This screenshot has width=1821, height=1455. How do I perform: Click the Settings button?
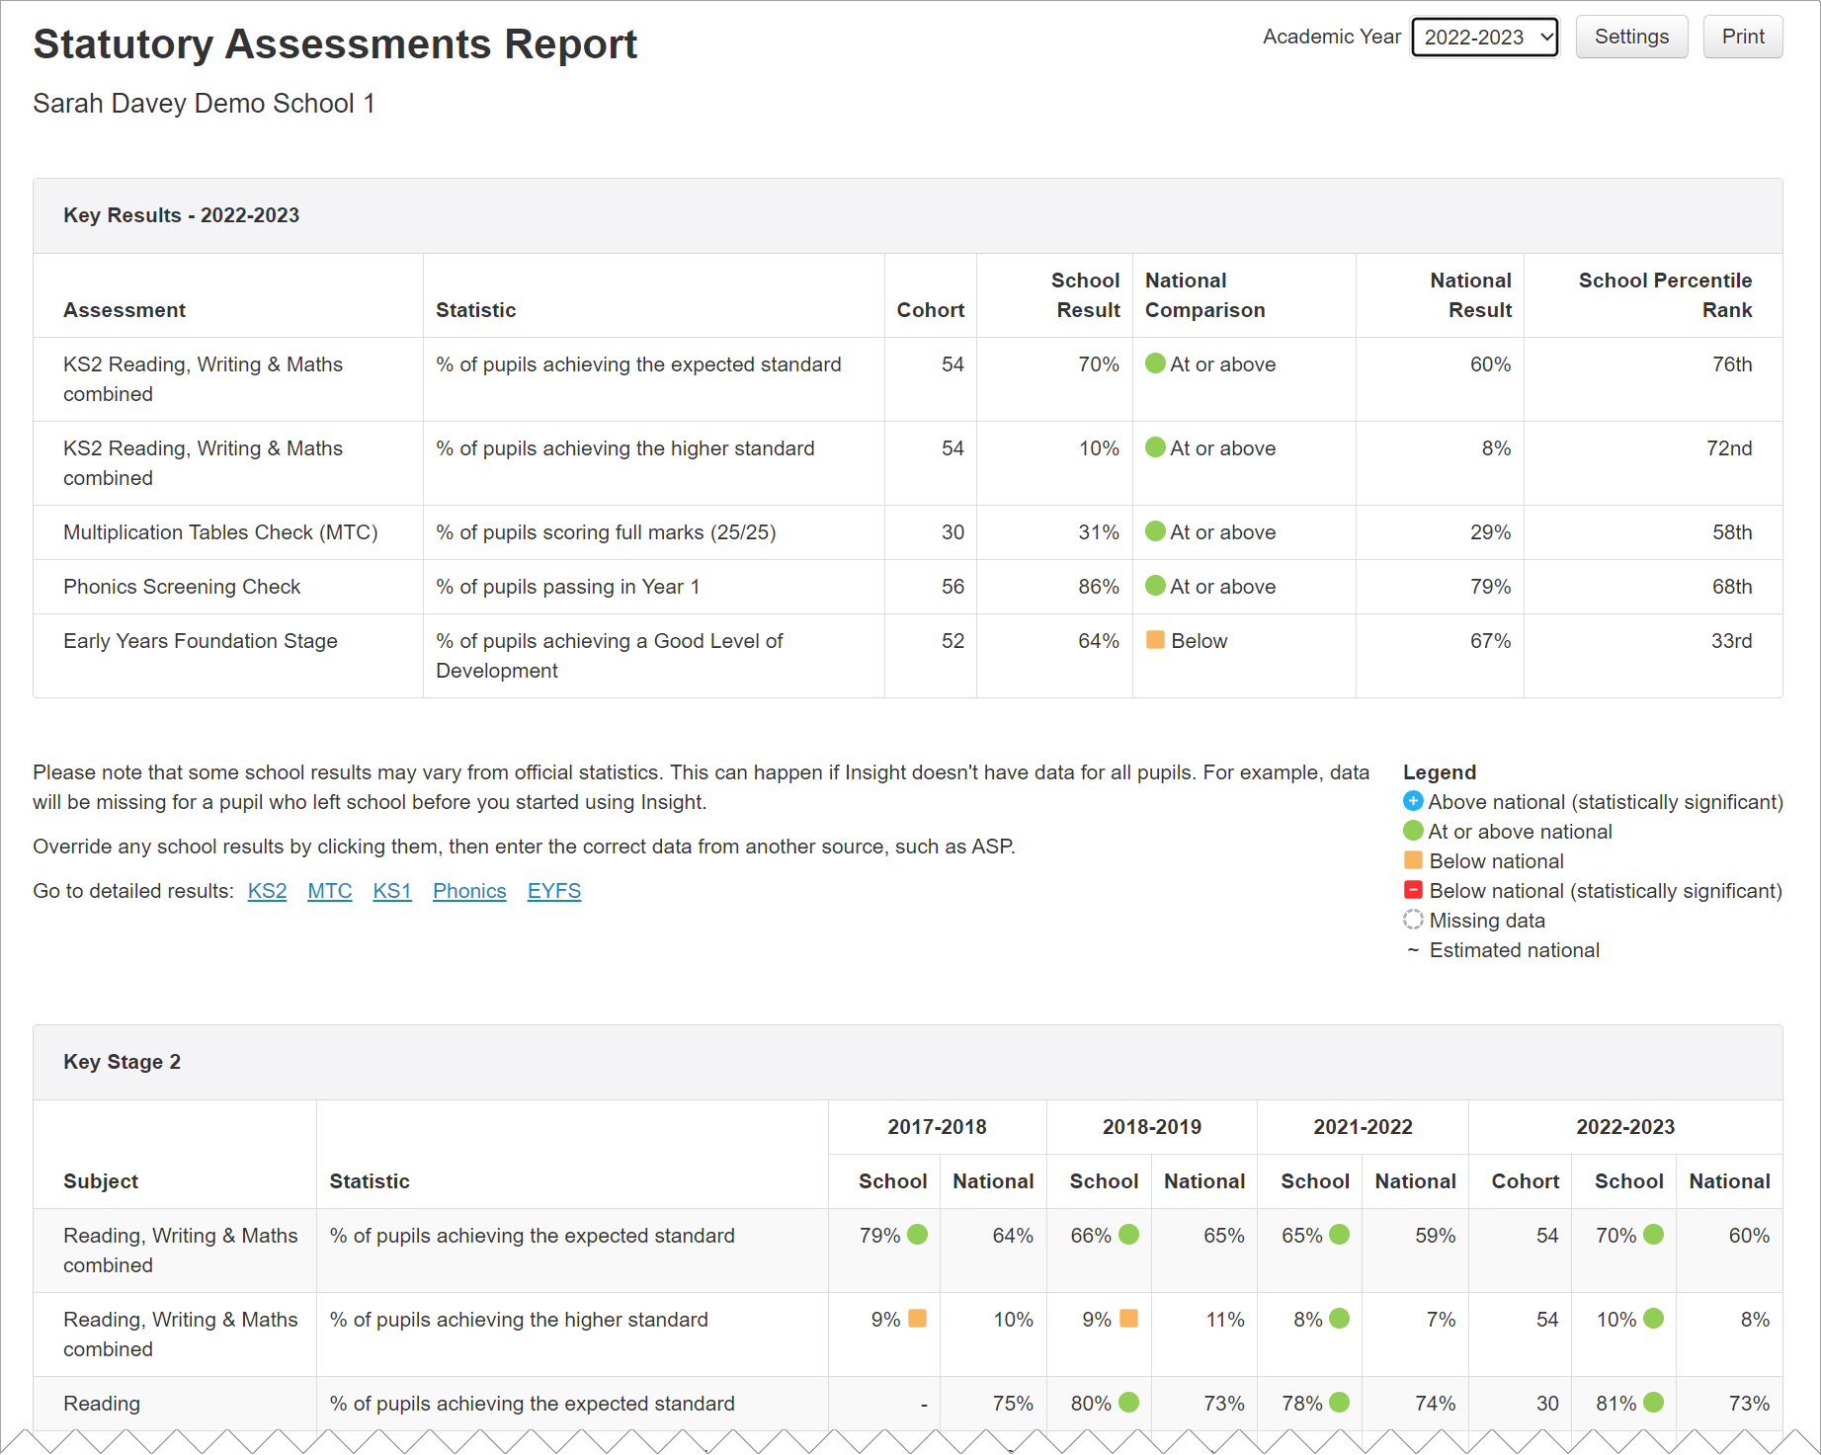click(x=1631, y=38)
